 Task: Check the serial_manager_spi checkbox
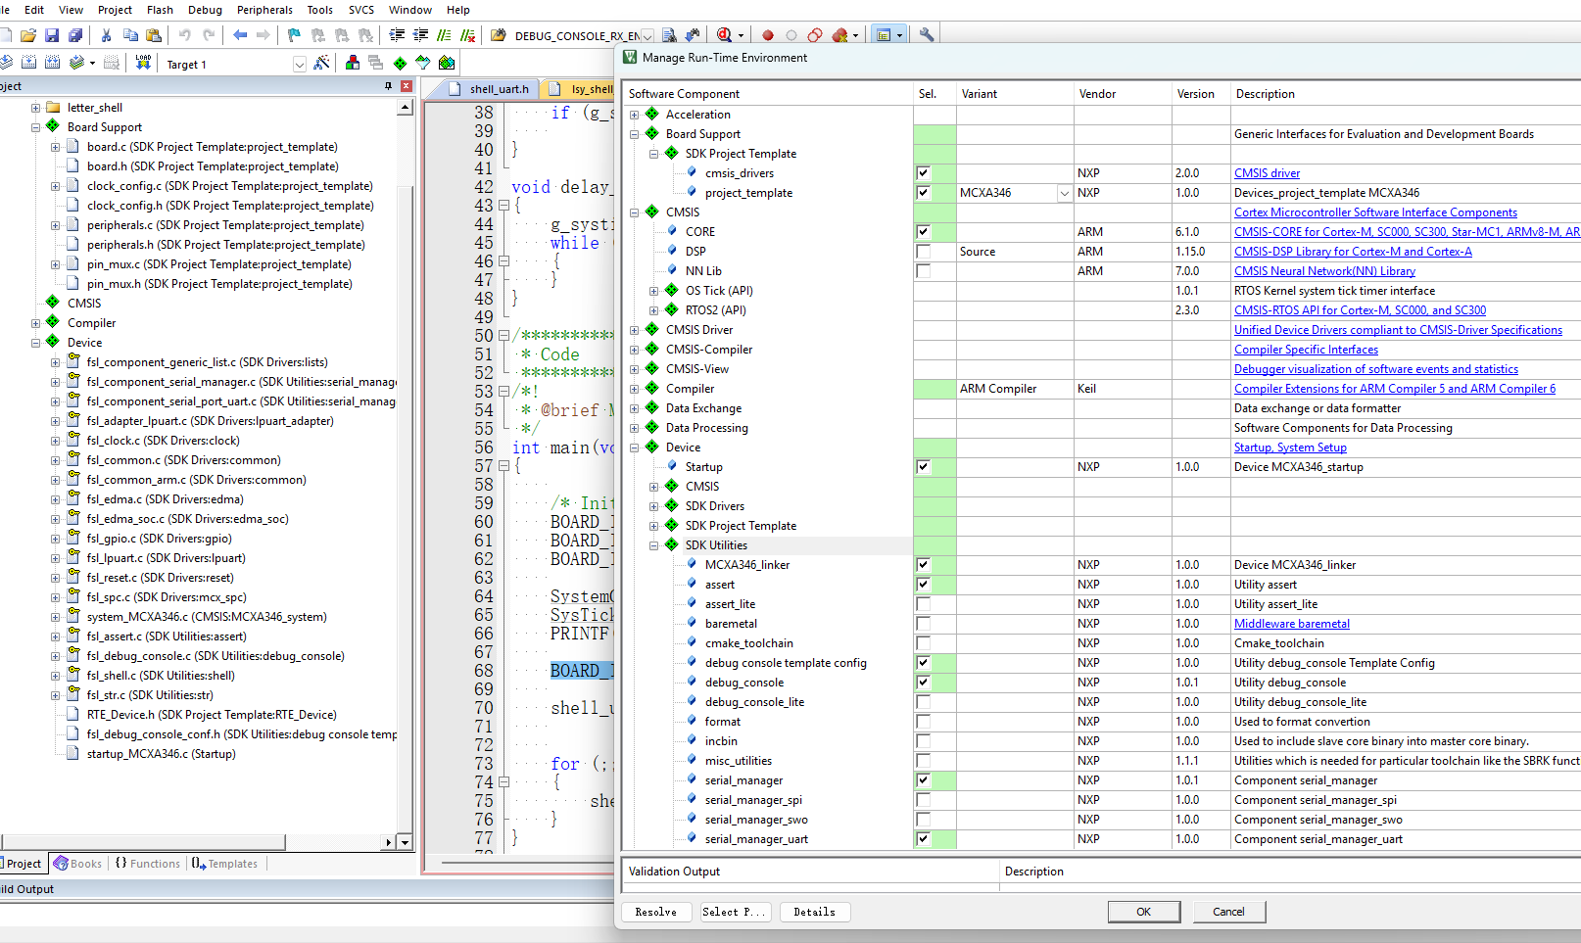[923, 800]
